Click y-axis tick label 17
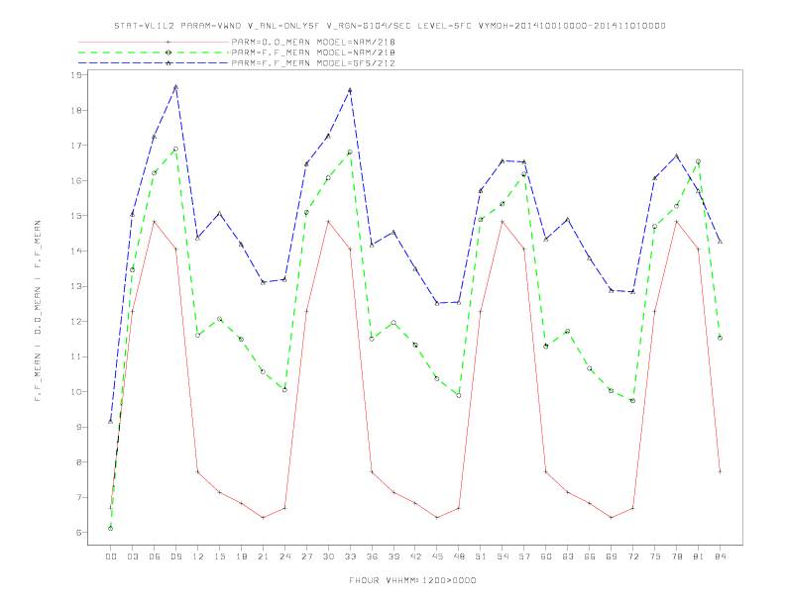This screenshot has height=606, width=785. [76, 146]
